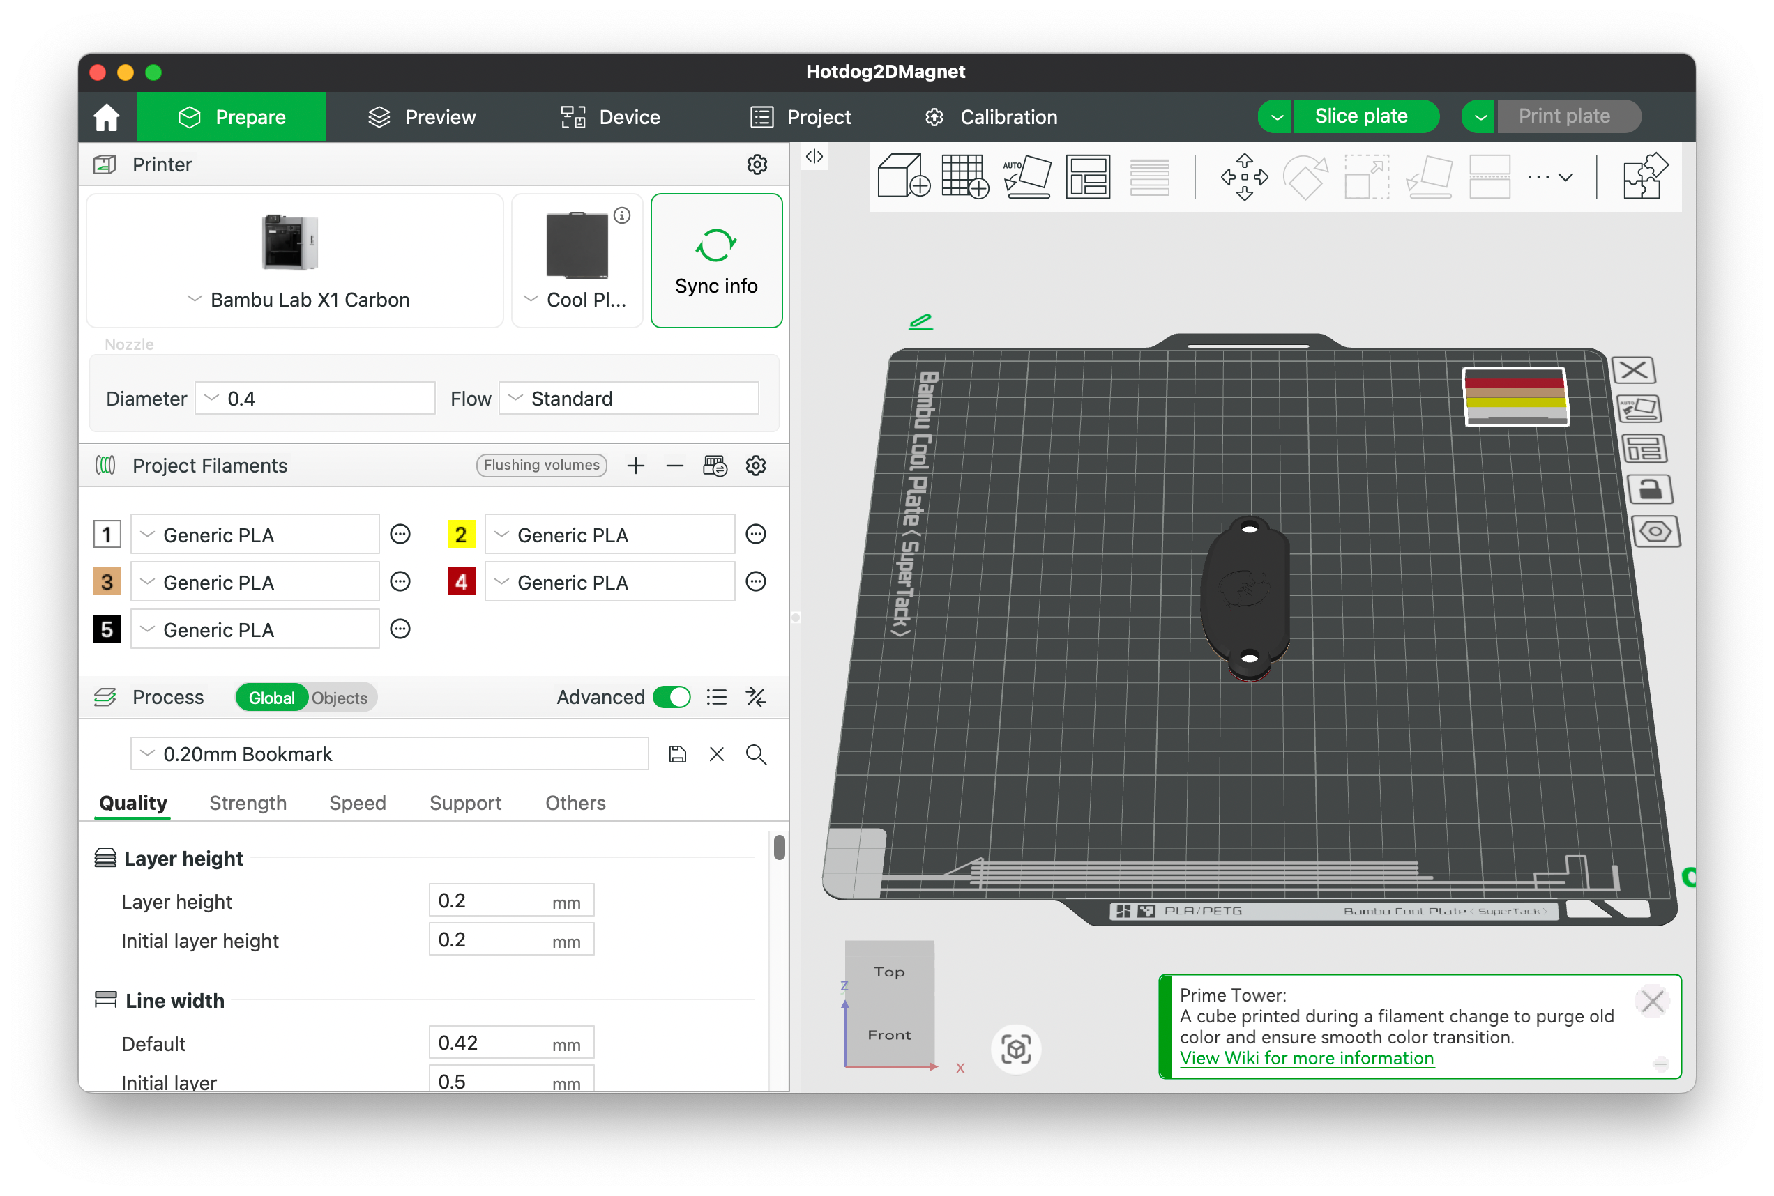Open options for filament 1
Screen dimensions: 1774x1196
400,534
